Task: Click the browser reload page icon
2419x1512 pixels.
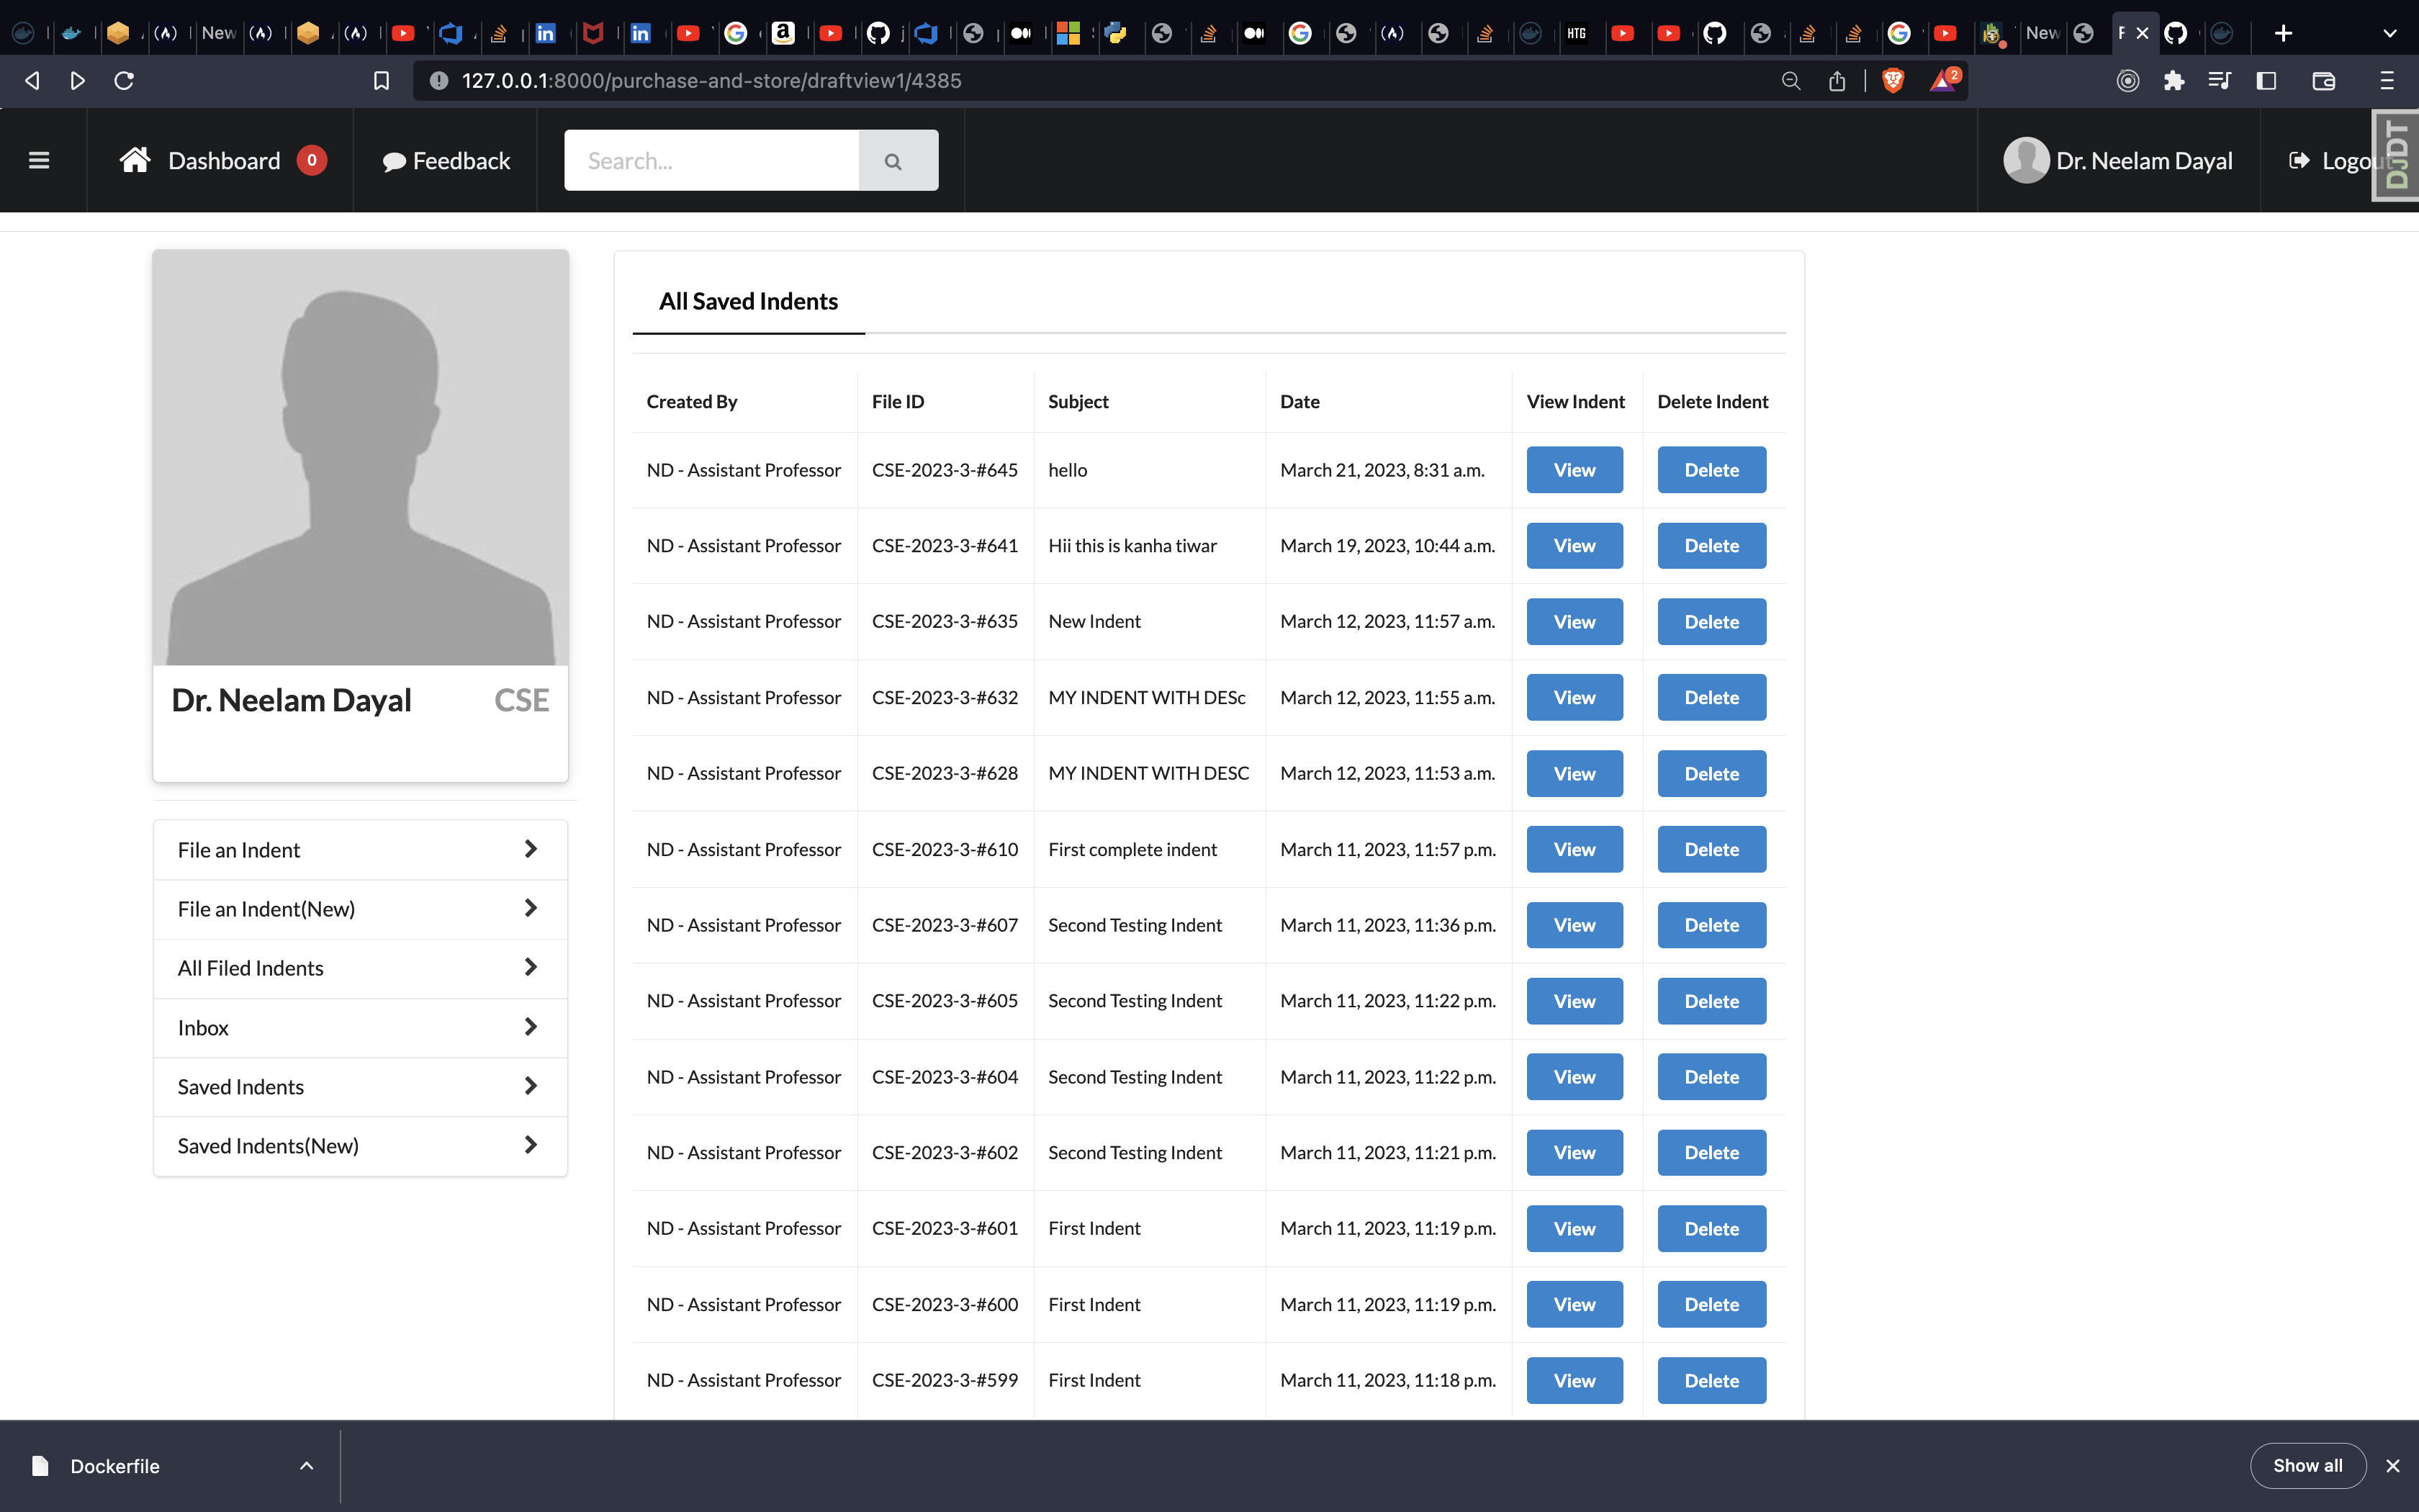Action: click(124, 81)
